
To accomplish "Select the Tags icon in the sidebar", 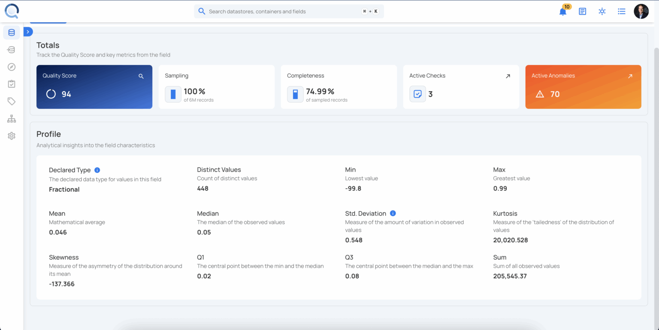I will tap(12, 101).
